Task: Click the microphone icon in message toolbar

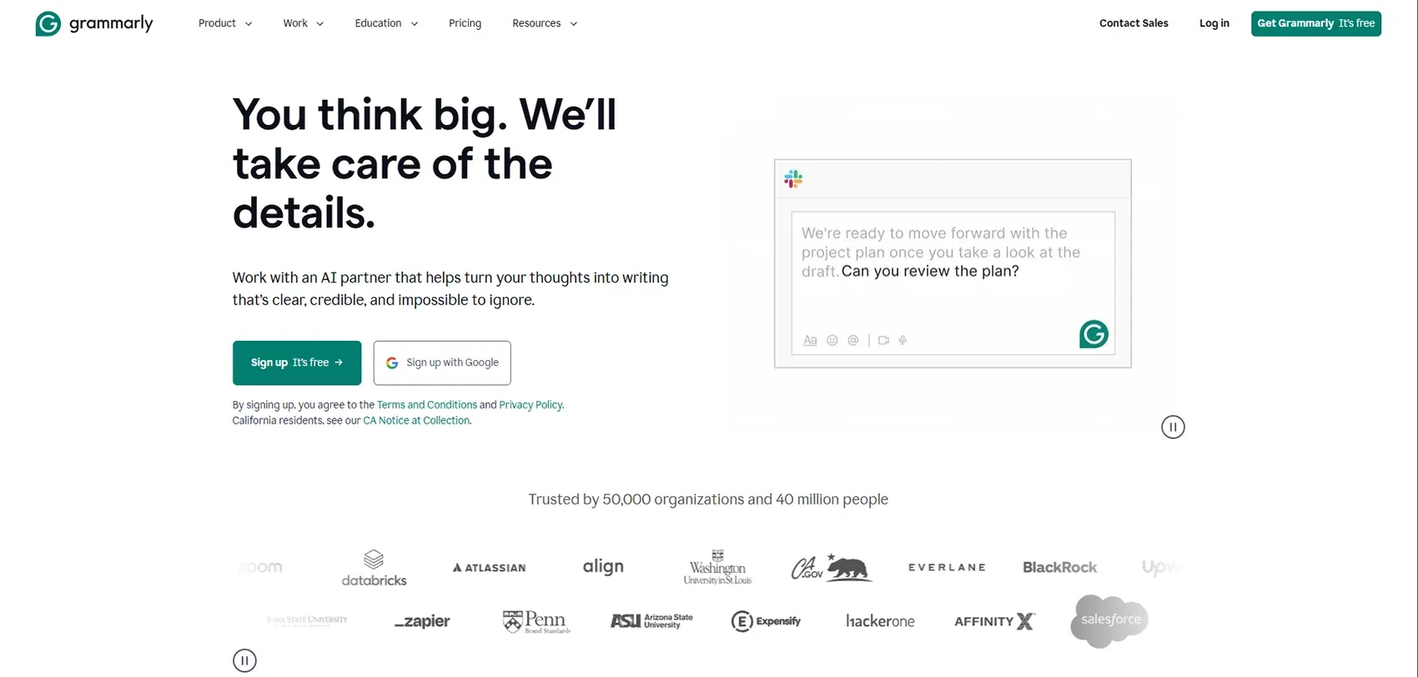Action: click(903, 340)
